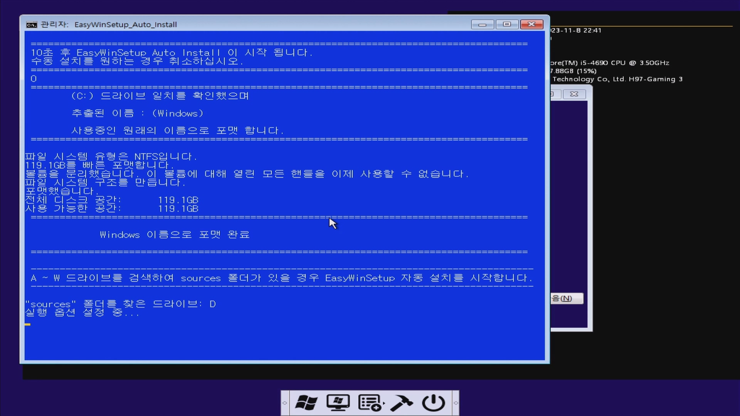Screen dimensions: 740x416
Task: Click the line '파일 시스템 유형은 NTFS입니다.'
Action: [111, 156]
